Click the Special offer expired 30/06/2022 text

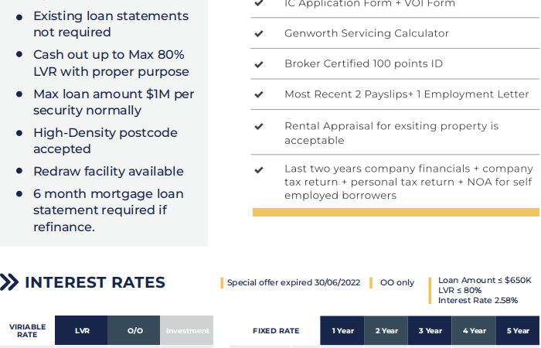point(294,282)
